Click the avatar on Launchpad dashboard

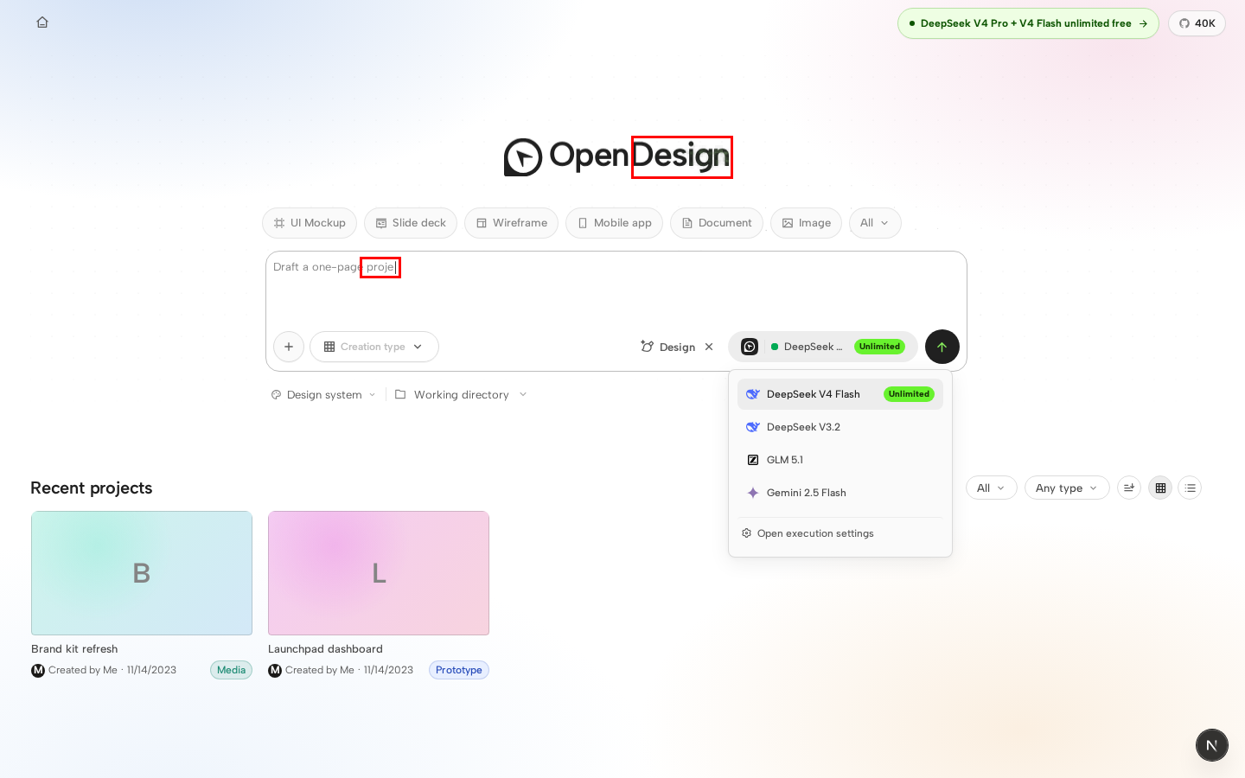click(275, 670)
